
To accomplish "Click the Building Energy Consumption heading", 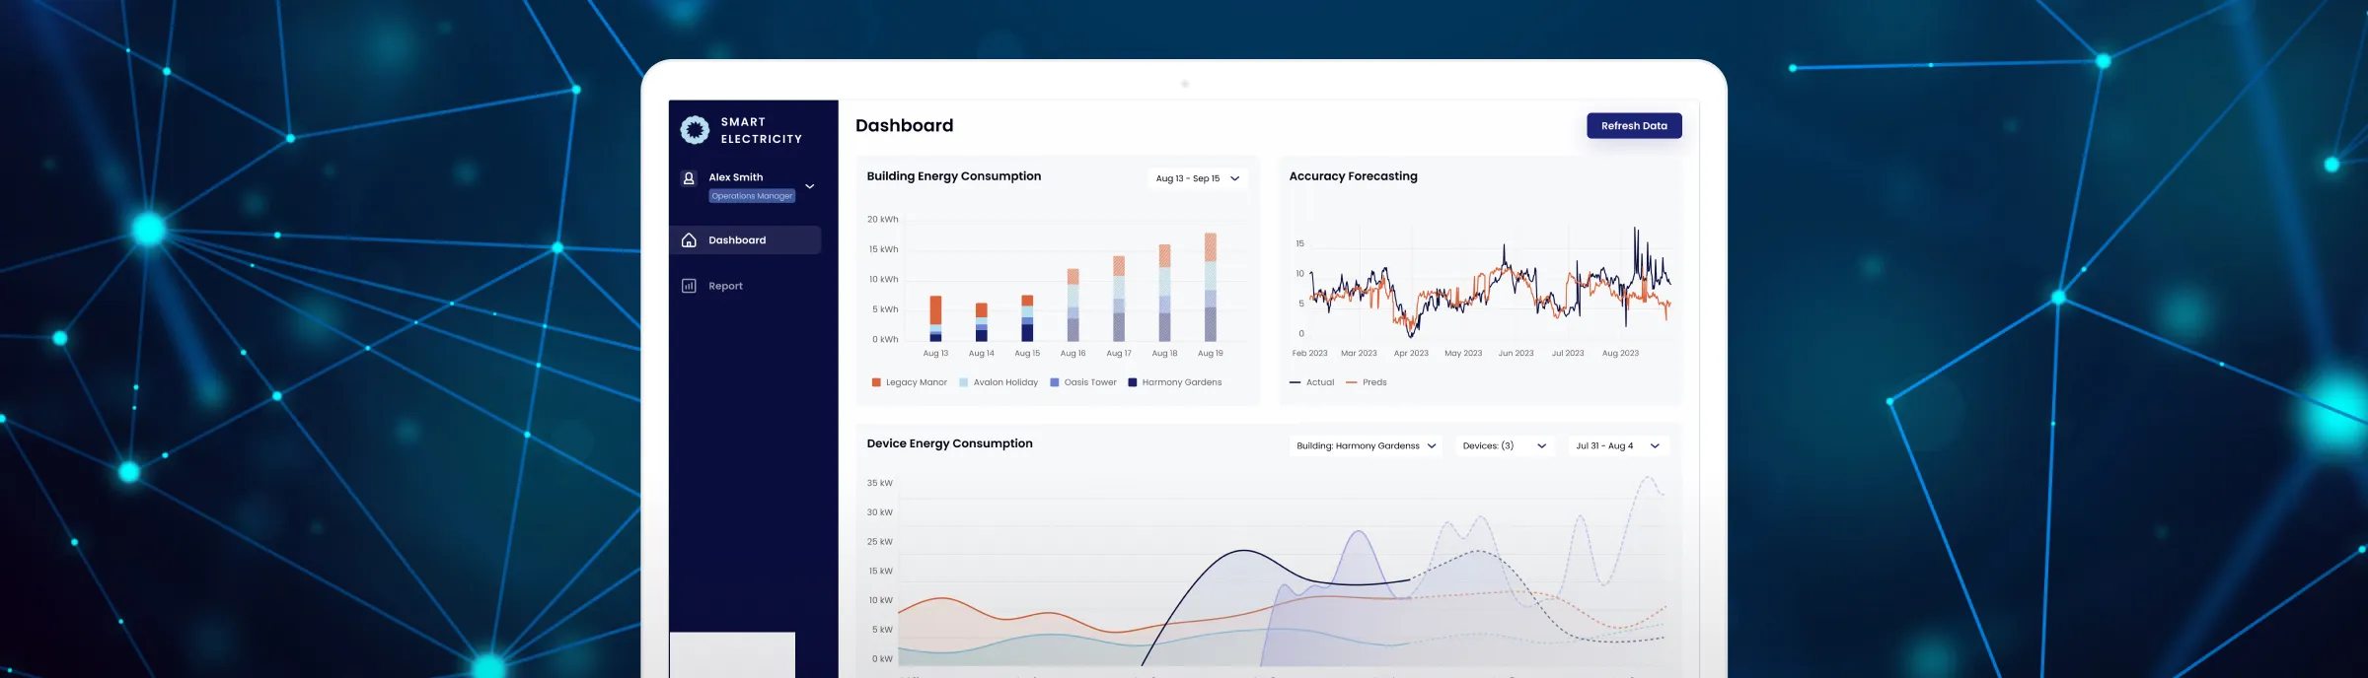I will (x=953, y=176).
